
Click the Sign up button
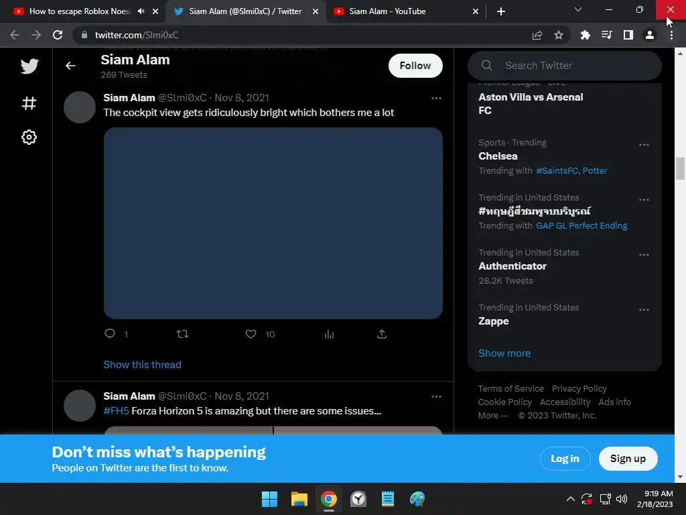click(628, 459)
